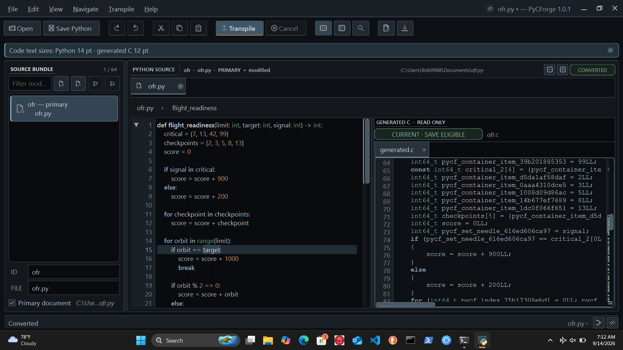Click the Redo arrow in the toolbar
The image size is (623, 350).
(x=117, y=28)
